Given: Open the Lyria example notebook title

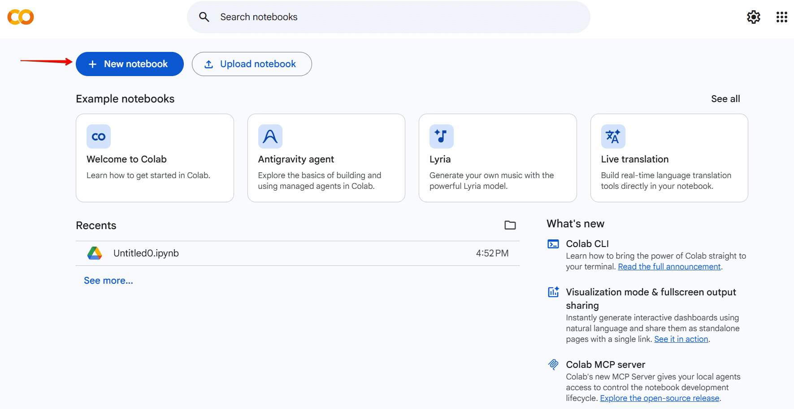Looking at the screenshot, I should 440,159.
